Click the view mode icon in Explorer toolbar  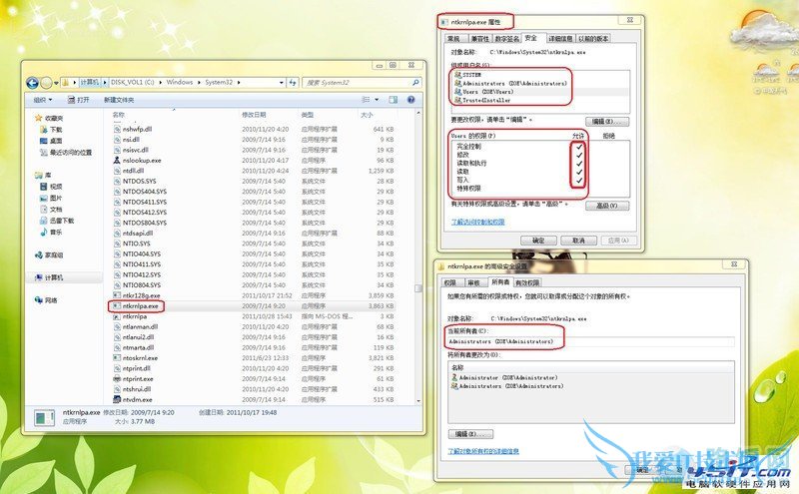point(366,100)
